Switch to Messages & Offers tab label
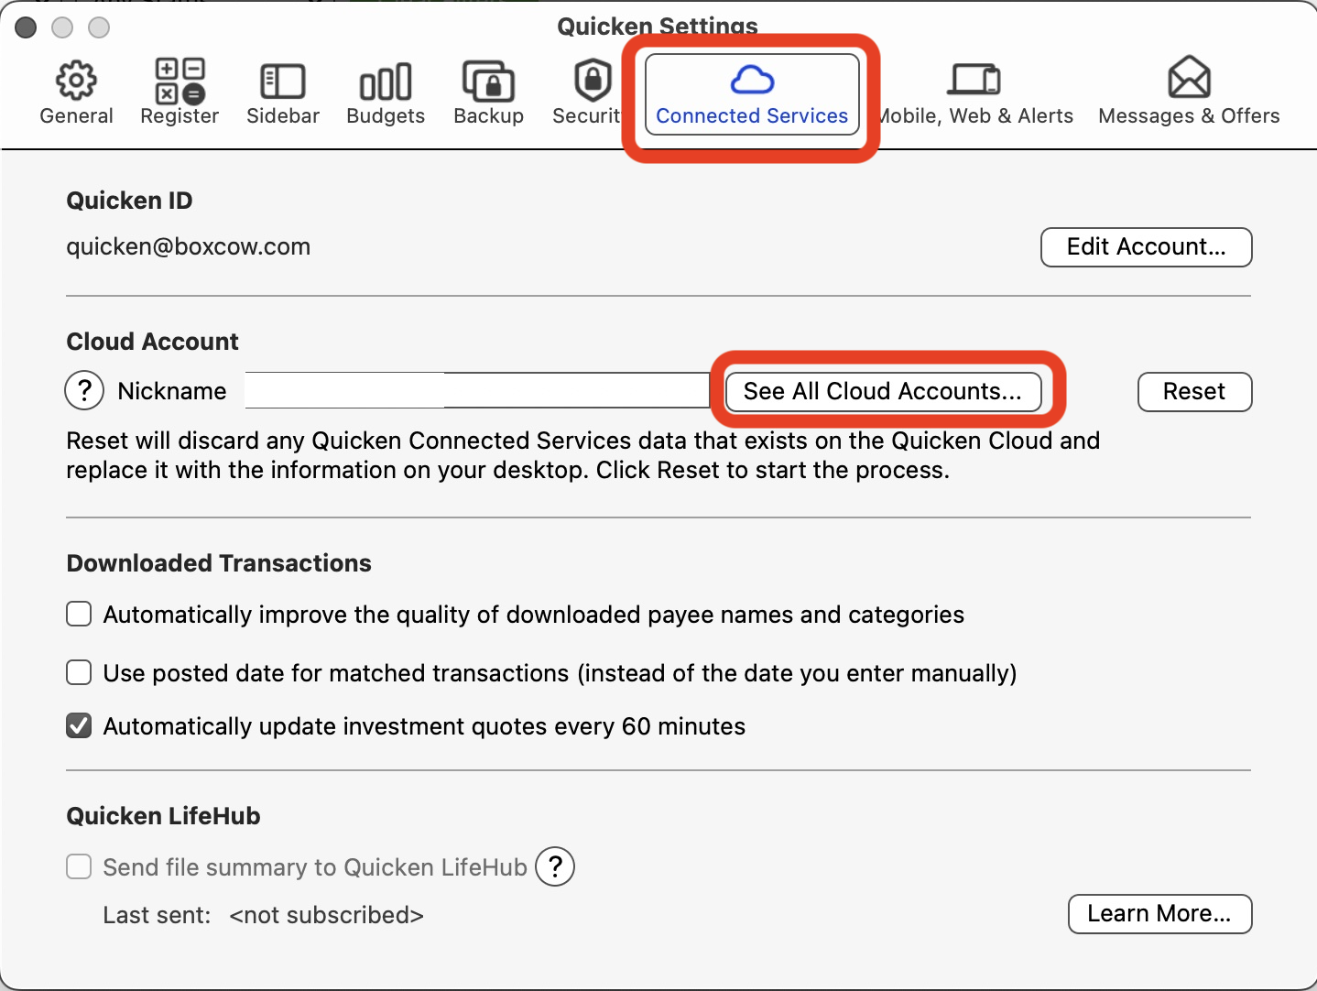 (1189, 116)
